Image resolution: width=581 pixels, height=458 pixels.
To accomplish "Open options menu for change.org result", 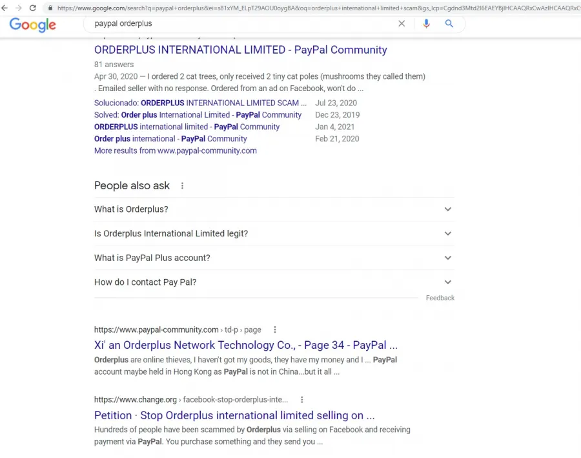I will click(x=302, y=400).
